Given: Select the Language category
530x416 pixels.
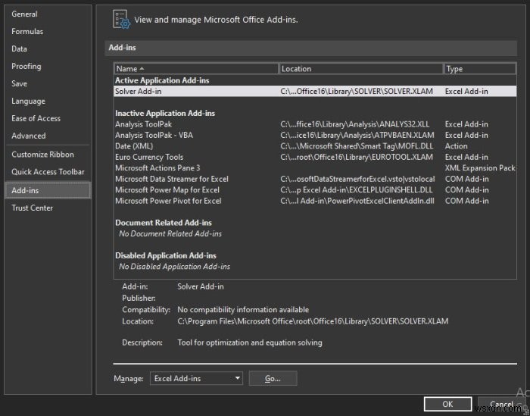Looking at the screenshot, I should [29, 101].
